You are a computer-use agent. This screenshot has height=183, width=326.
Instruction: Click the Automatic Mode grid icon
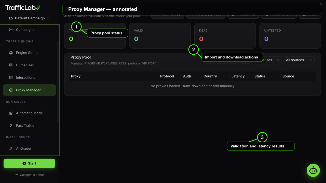tap(11, 113)
